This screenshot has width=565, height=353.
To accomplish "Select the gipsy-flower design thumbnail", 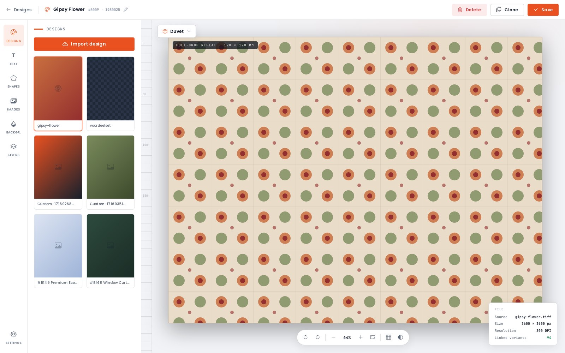I will tap(58, 94).
